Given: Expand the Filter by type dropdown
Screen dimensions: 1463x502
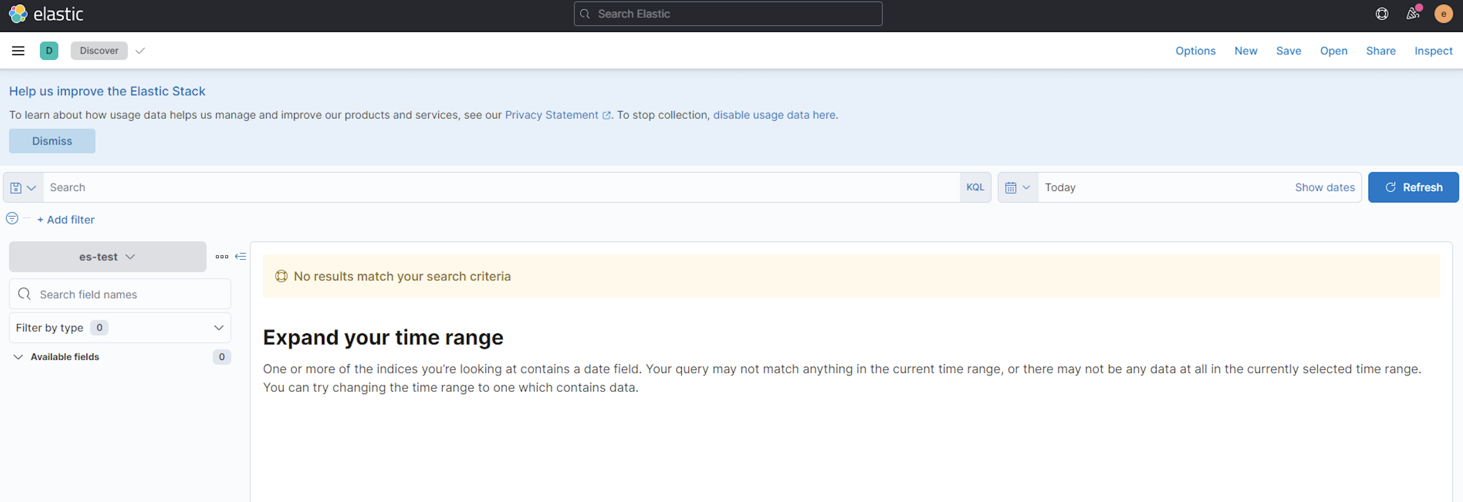Looking at the screenshot, I should [x=120, y=328].
